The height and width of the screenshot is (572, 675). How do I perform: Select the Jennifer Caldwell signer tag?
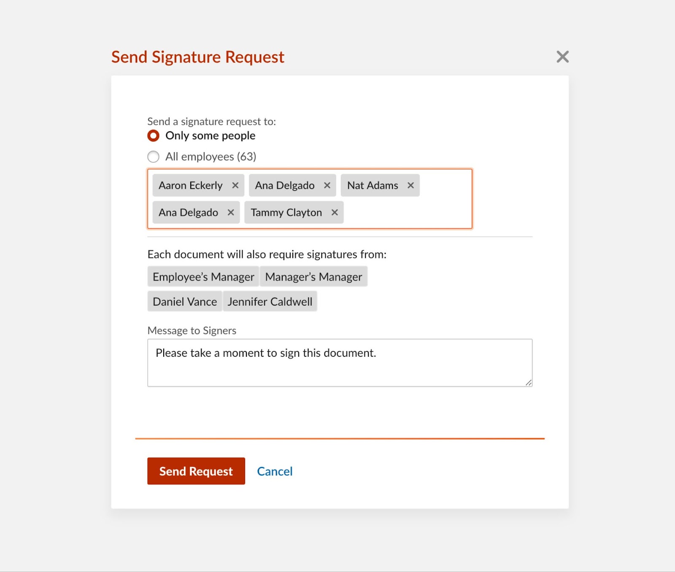tap(270, 302)
